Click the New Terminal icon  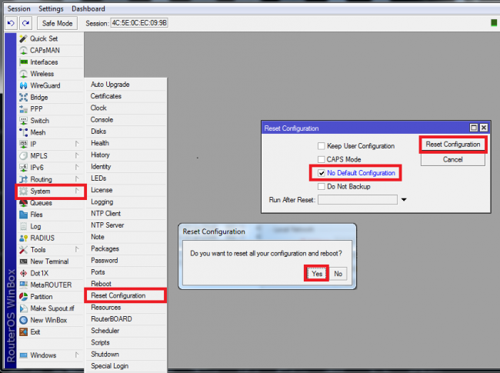click(x=23, y=261)
